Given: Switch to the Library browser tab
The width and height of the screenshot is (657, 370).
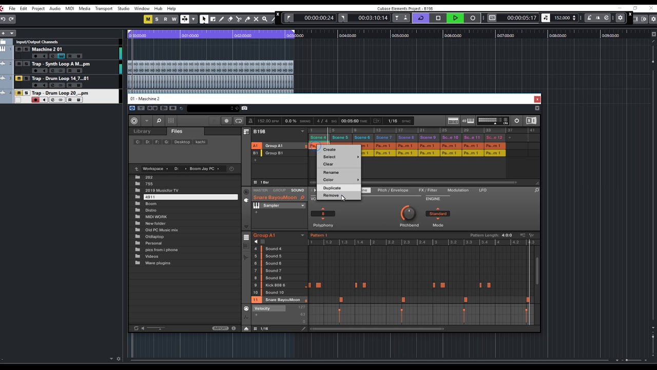Looking at the screenshot, I should pos(142,132).
